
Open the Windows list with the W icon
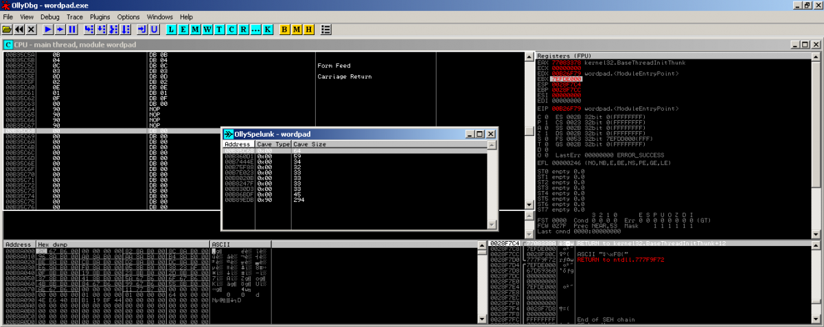207,30
